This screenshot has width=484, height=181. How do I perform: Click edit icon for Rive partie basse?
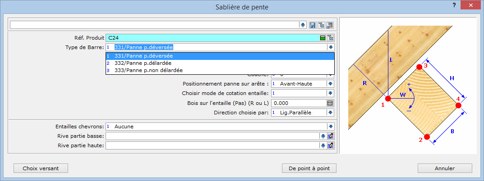(x=330, y=136)
